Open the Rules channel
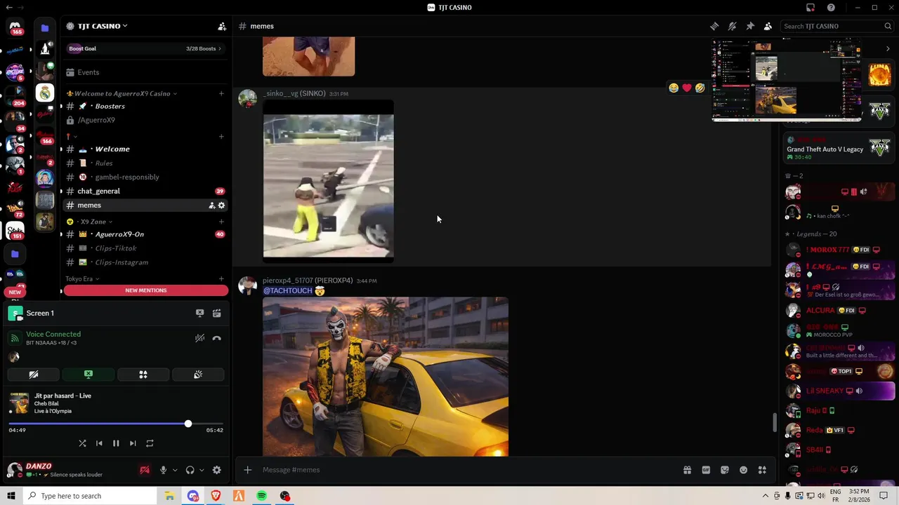 point(145,163)
